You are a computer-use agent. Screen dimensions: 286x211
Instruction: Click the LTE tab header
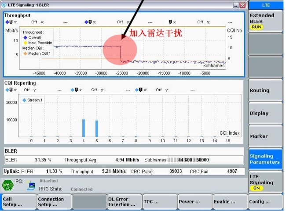(266, 5)
